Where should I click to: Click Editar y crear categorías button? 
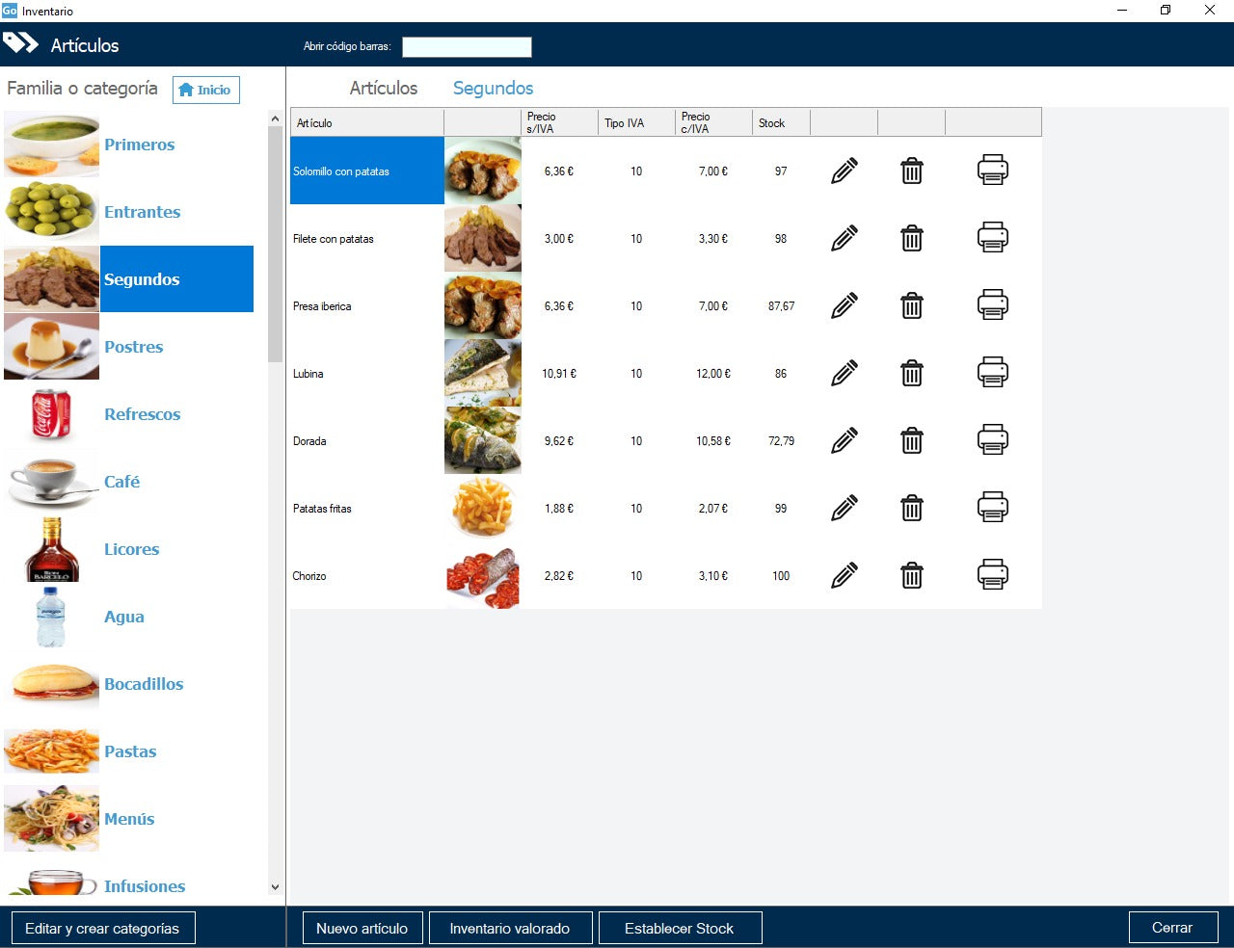tap(102, 928)
